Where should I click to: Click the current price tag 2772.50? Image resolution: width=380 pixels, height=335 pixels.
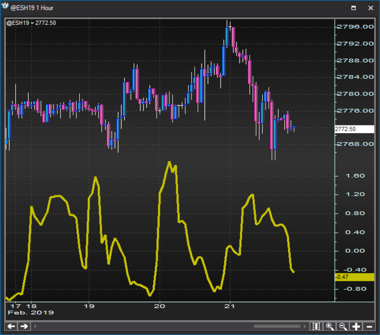354,129
